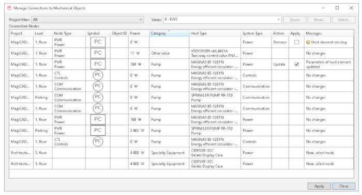Screen dimensions: 362x195
Task: Click the 'Host element missing' message
Action: tap(329, 42)
